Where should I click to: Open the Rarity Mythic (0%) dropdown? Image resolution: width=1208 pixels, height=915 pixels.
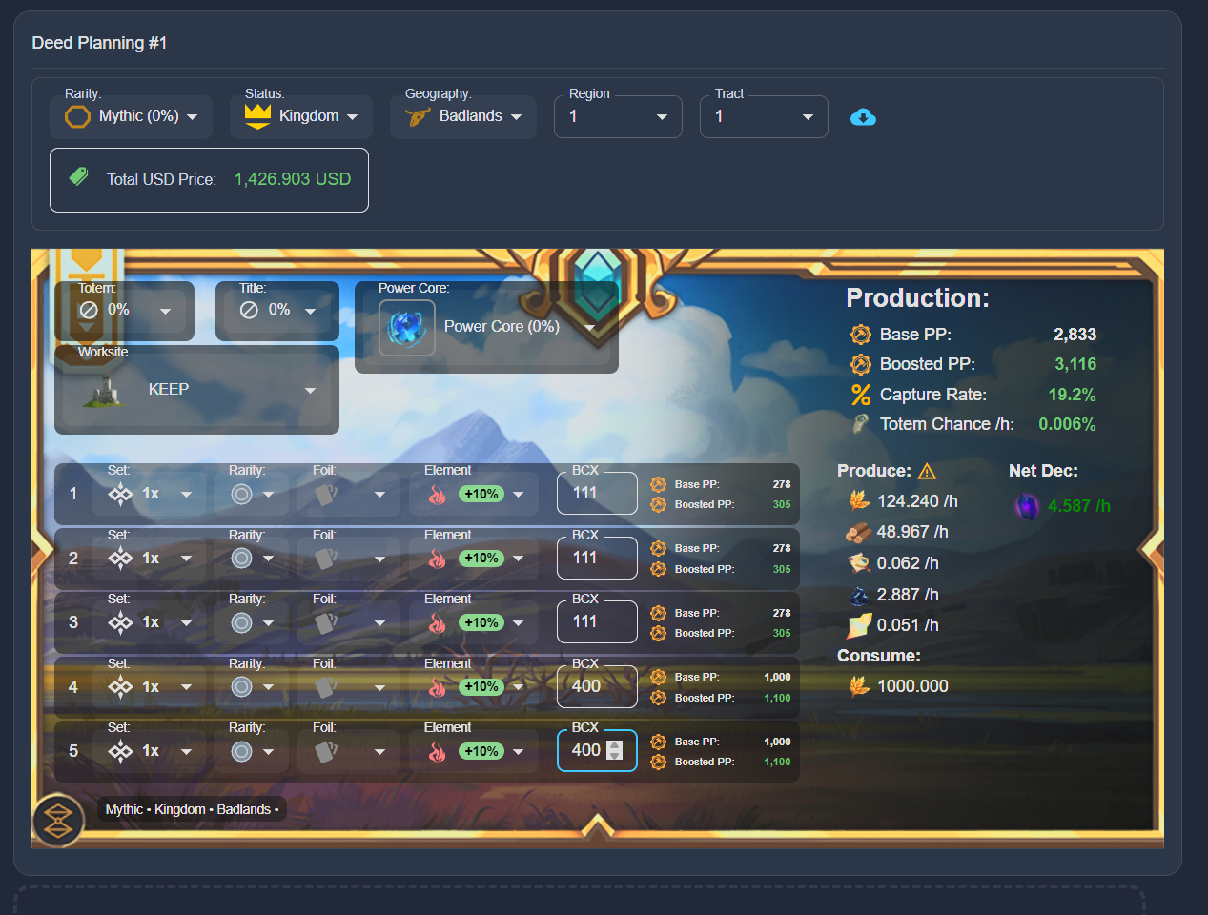(x=132, y=116)
